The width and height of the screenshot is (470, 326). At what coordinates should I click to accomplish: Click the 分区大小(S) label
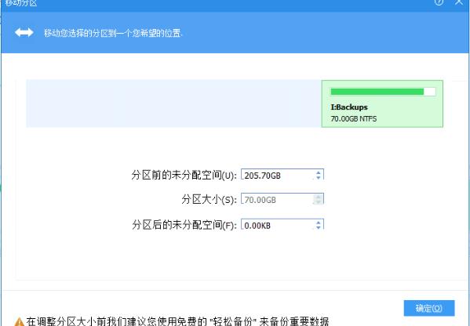(209, 199)
